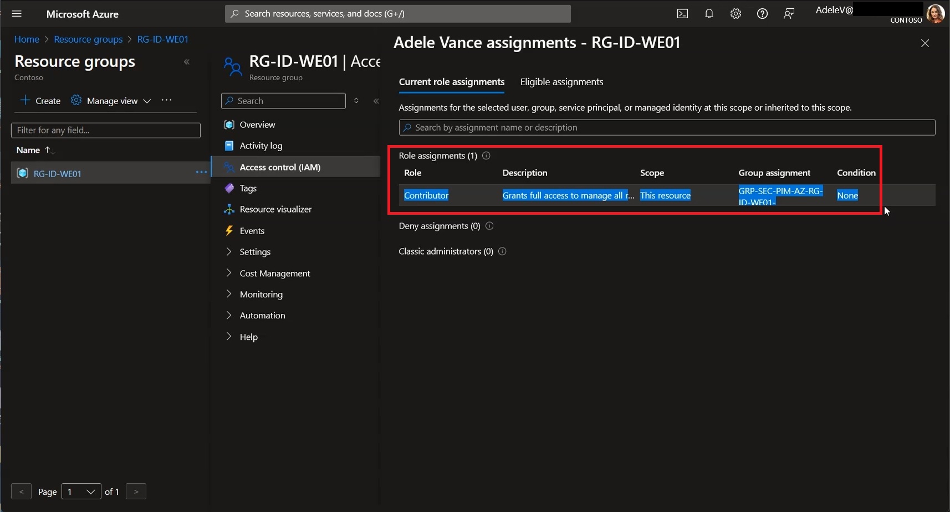Open the help question mark icon
The height and width of the screenshot is (512, 950).
(x=762, y=14)
